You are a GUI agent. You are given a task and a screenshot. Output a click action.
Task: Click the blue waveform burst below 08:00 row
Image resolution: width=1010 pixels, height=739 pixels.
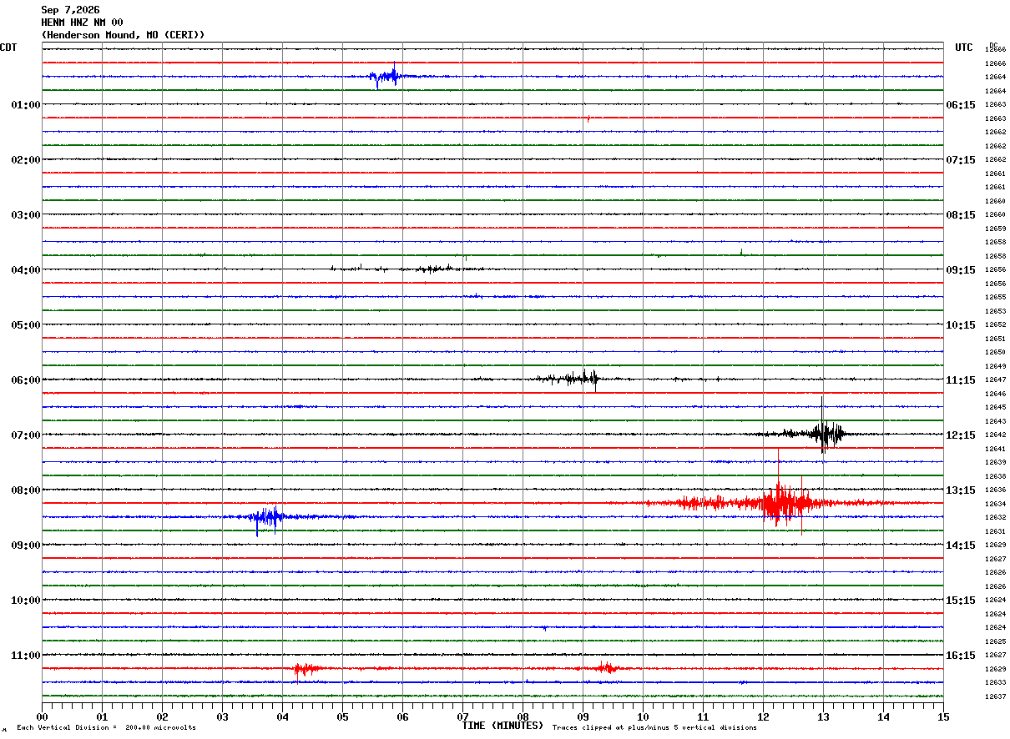(267, 517)
